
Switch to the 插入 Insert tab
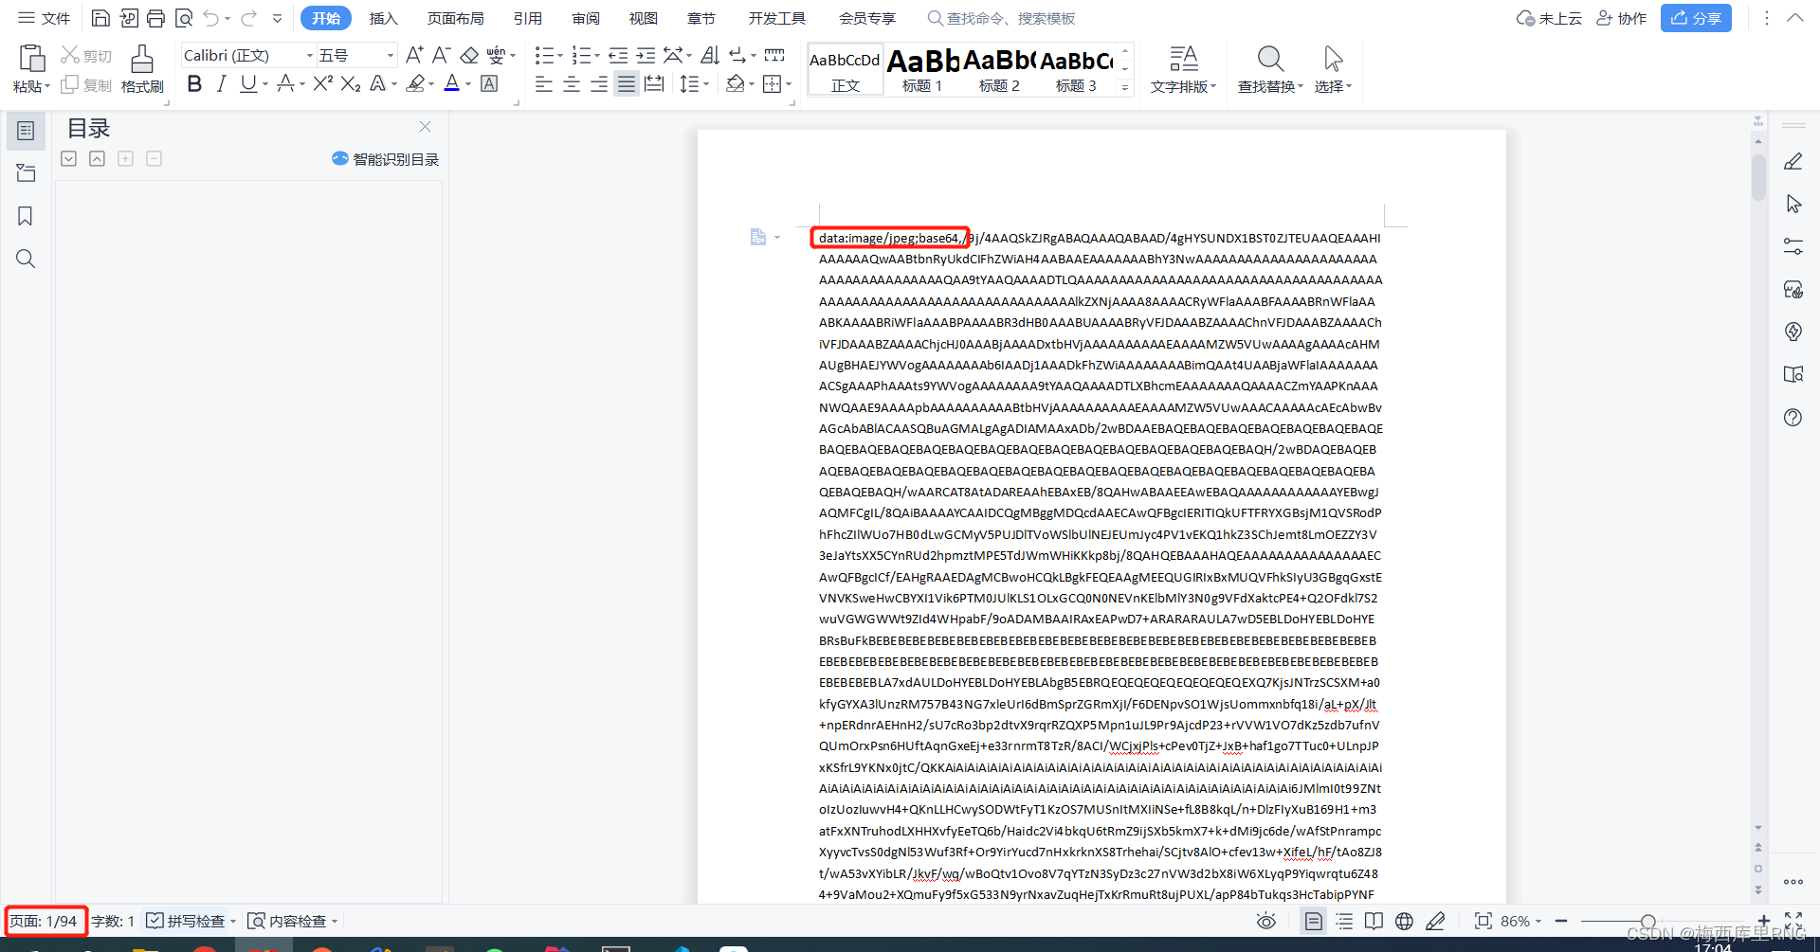[383, 18]
